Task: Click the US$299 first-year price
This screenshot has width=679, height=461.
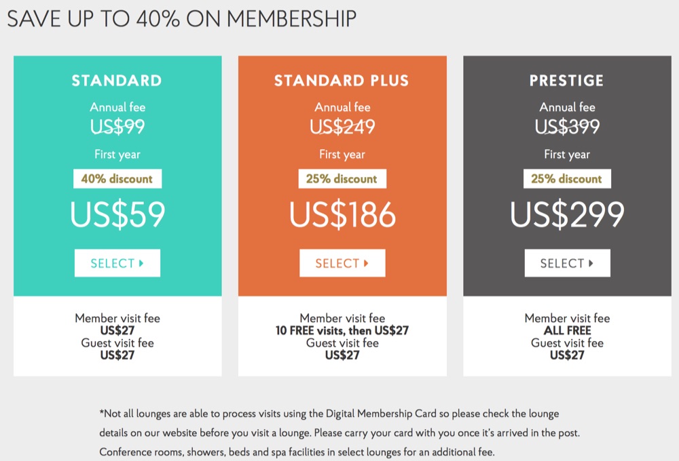Action: point(567,215)
